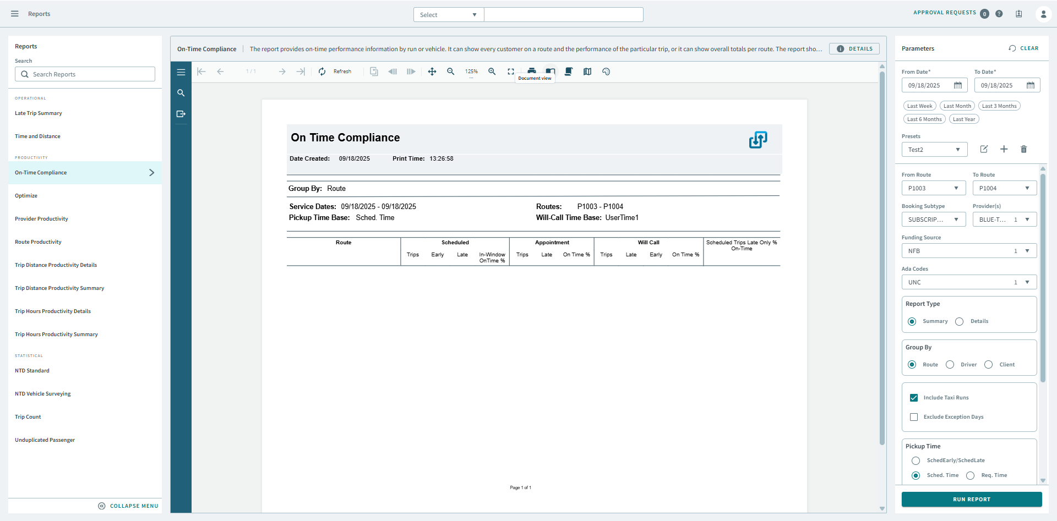Open the Presets Test2 dropdown
The height and width of the screenshot is (521, 1057).
934,149
